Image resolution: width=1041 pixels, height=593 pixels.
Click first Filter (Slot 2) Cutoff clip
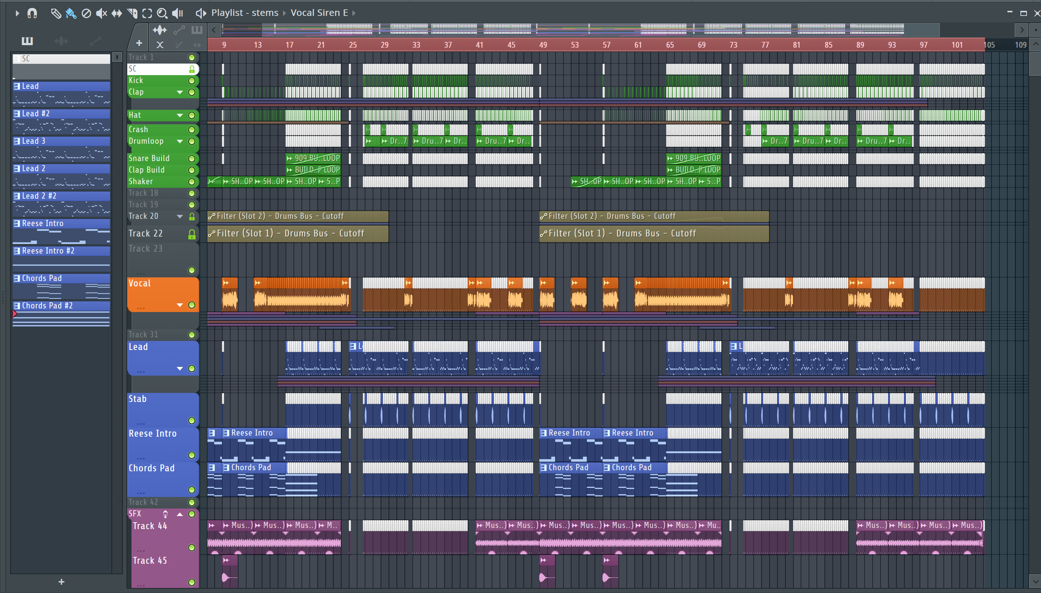click(x=297, y=216)
